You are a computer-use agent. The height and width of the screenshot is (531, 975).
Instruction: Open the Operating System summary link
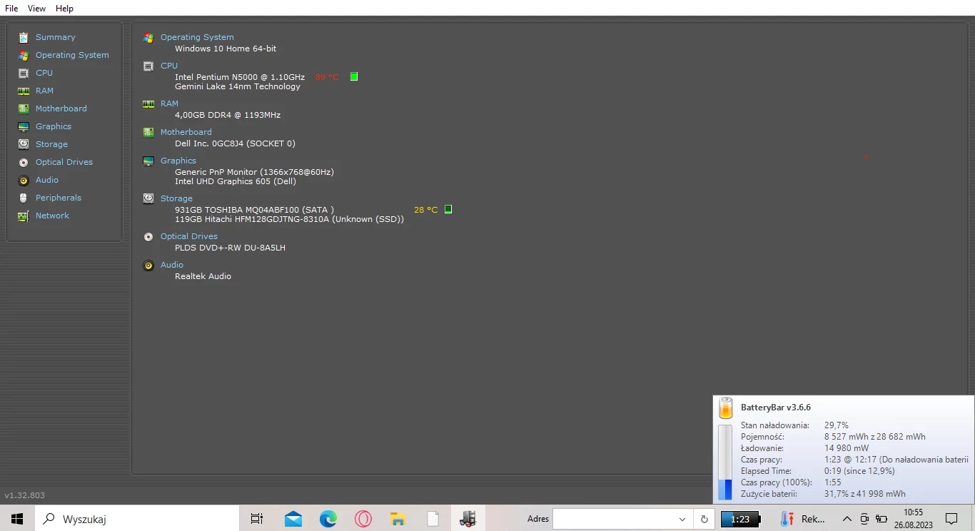pos(197,36)
